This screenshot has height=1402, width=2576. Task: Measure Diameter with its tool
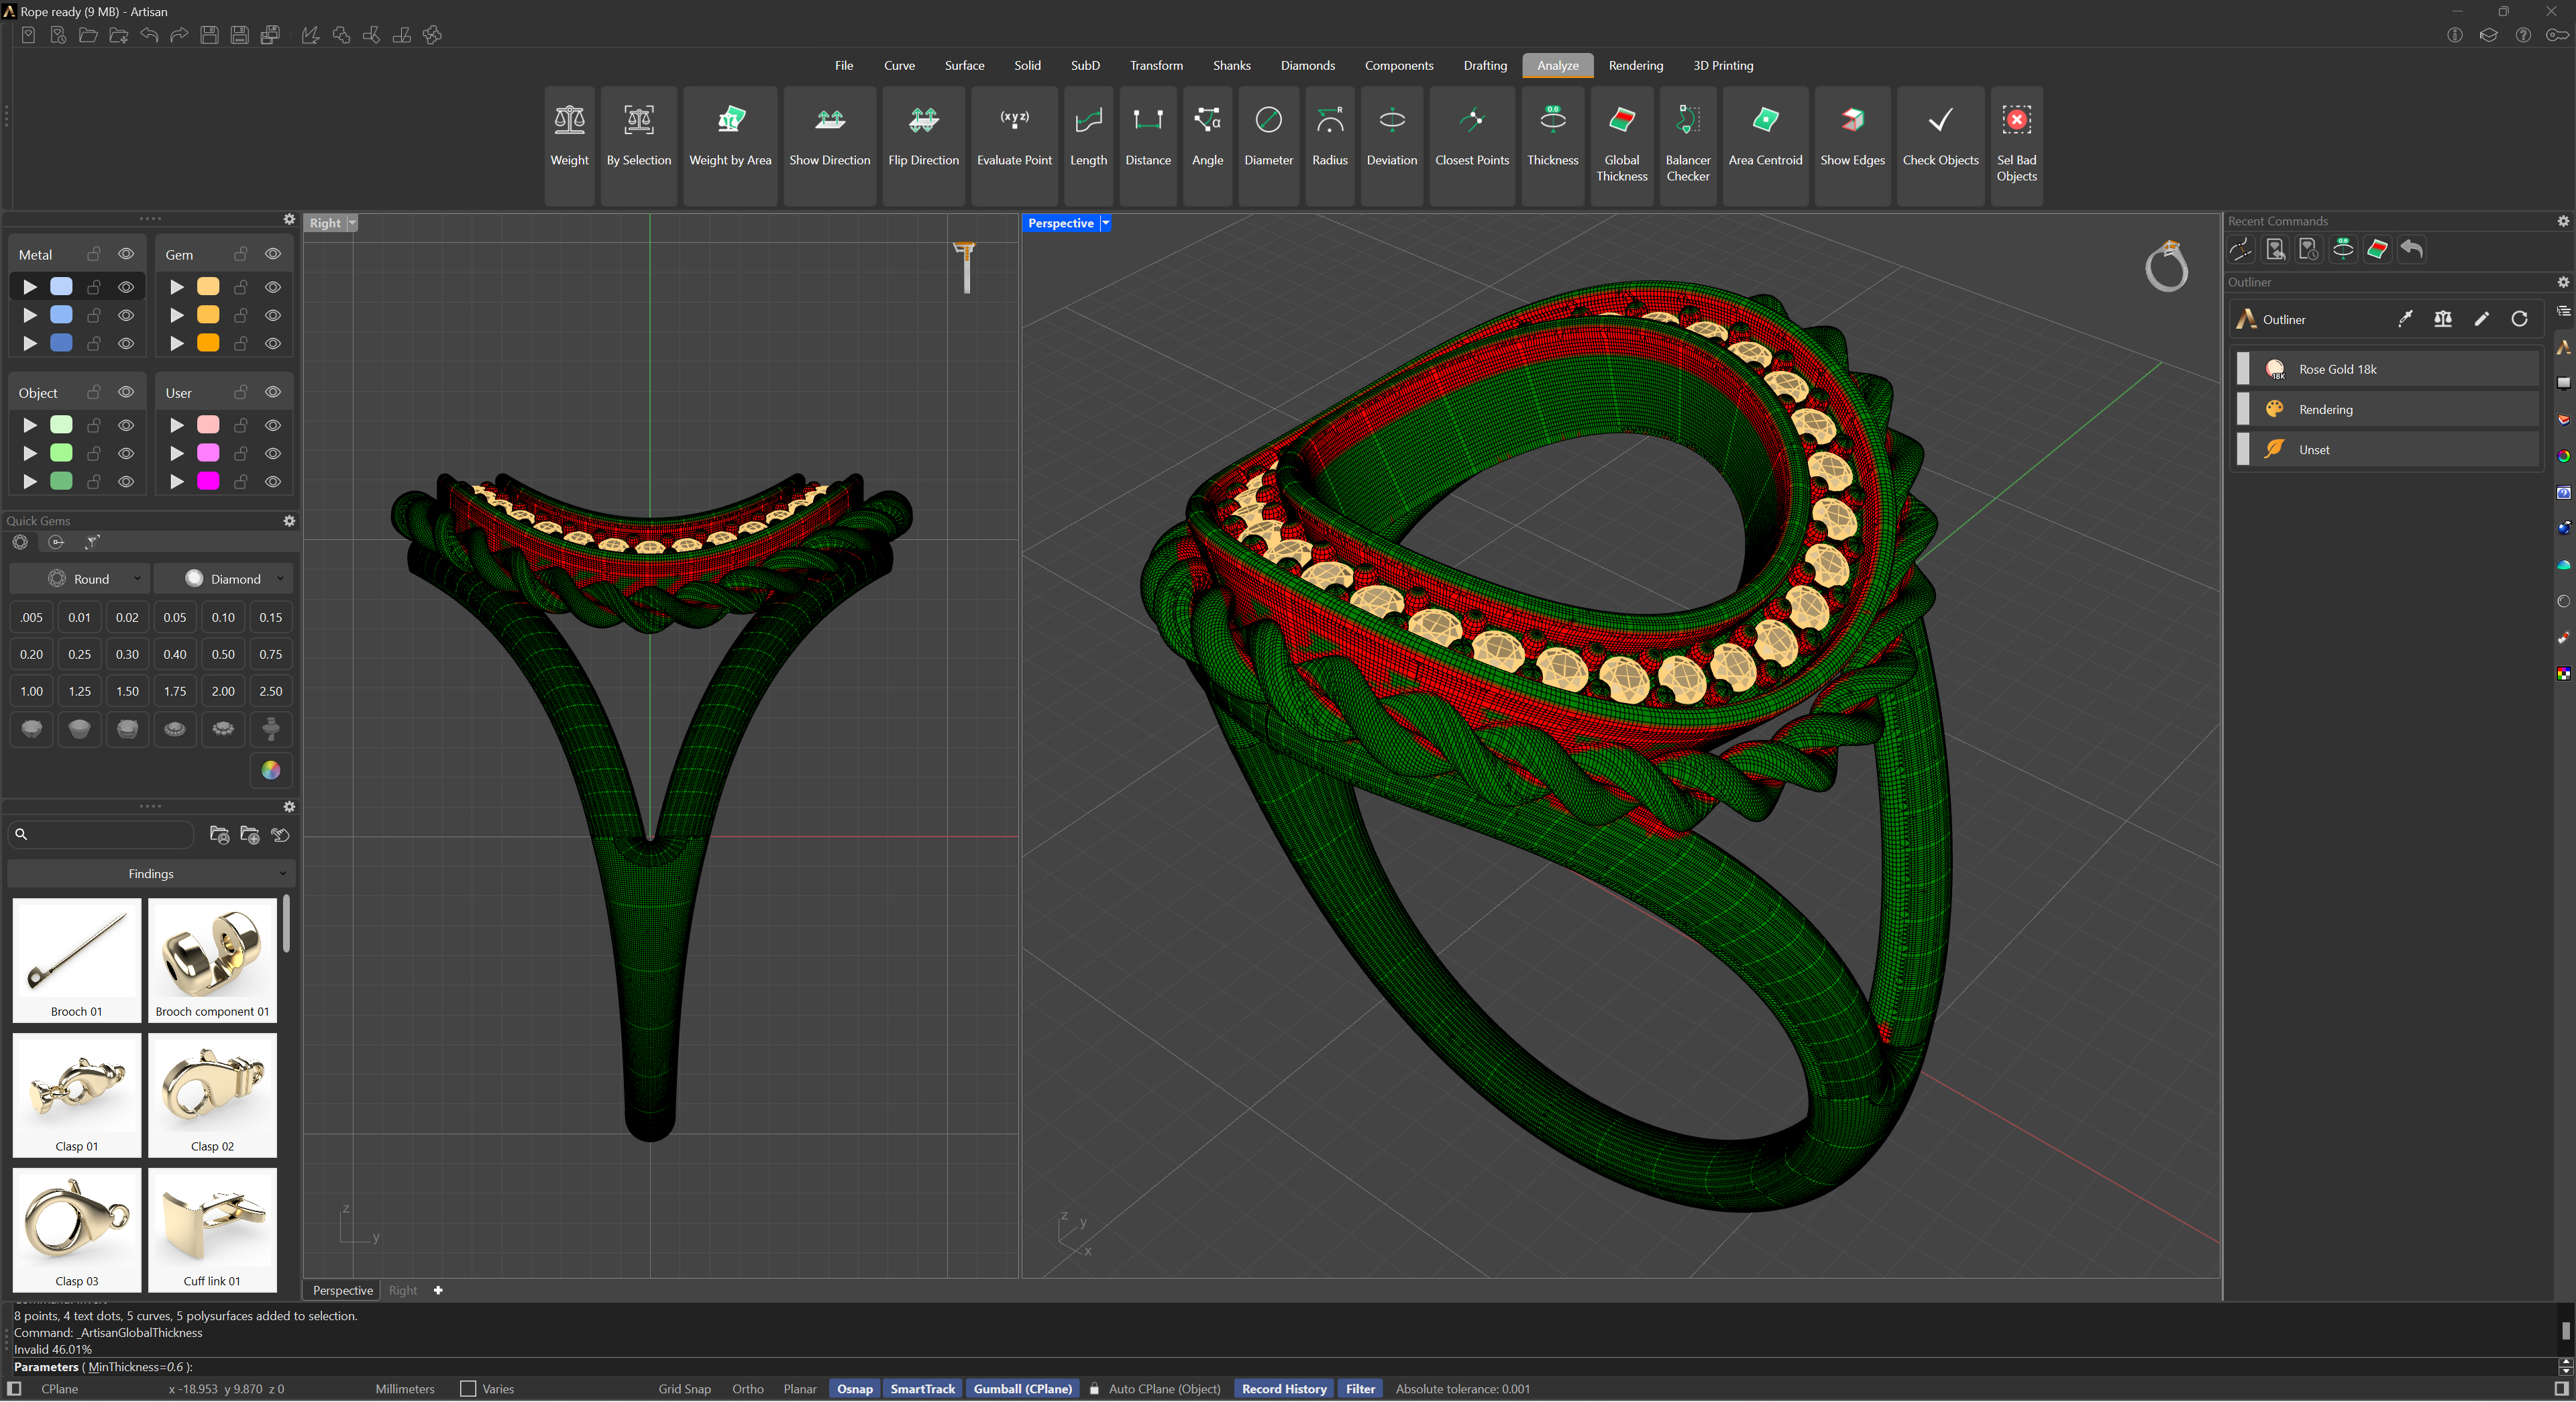tap(1268, 146)
